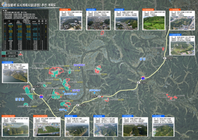Click the yellow dot for 경남서부청사
198x140 pixels.
pyautogui.click(x=79, y=68)
